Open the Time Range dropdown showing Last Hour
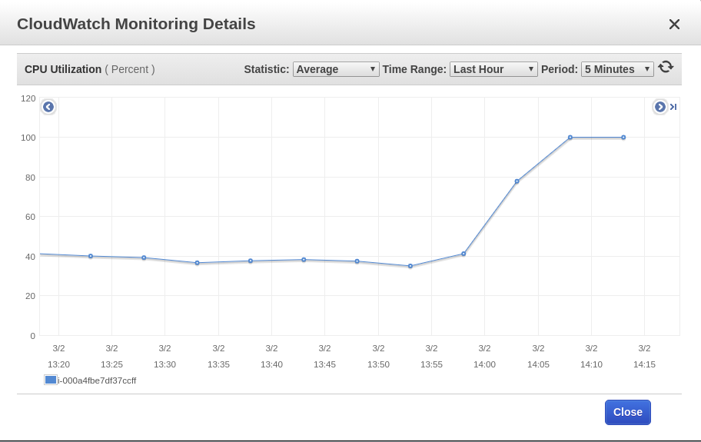 [x=493, y=69]
